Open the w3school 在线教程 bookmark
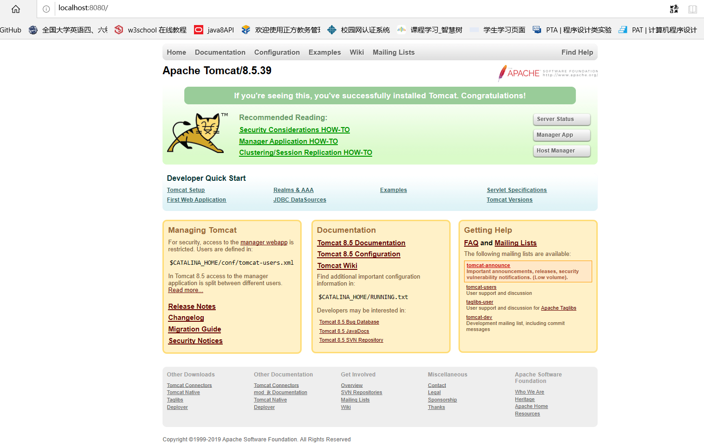Image resolution: width=704 pixels, height=446 pixels. (x=150, y=30)
